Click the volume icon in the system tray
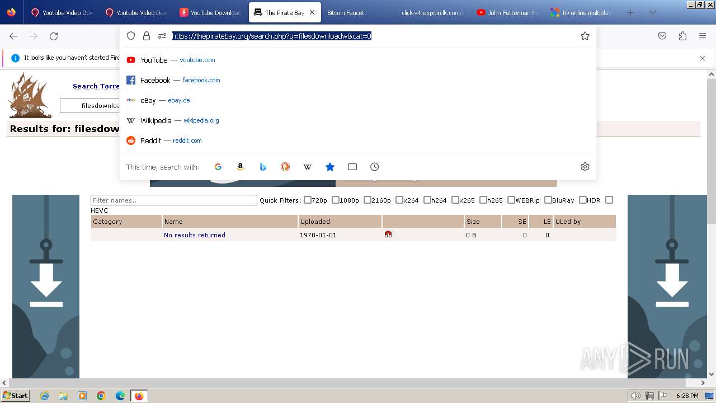716x403 pixels. point(636,396)
